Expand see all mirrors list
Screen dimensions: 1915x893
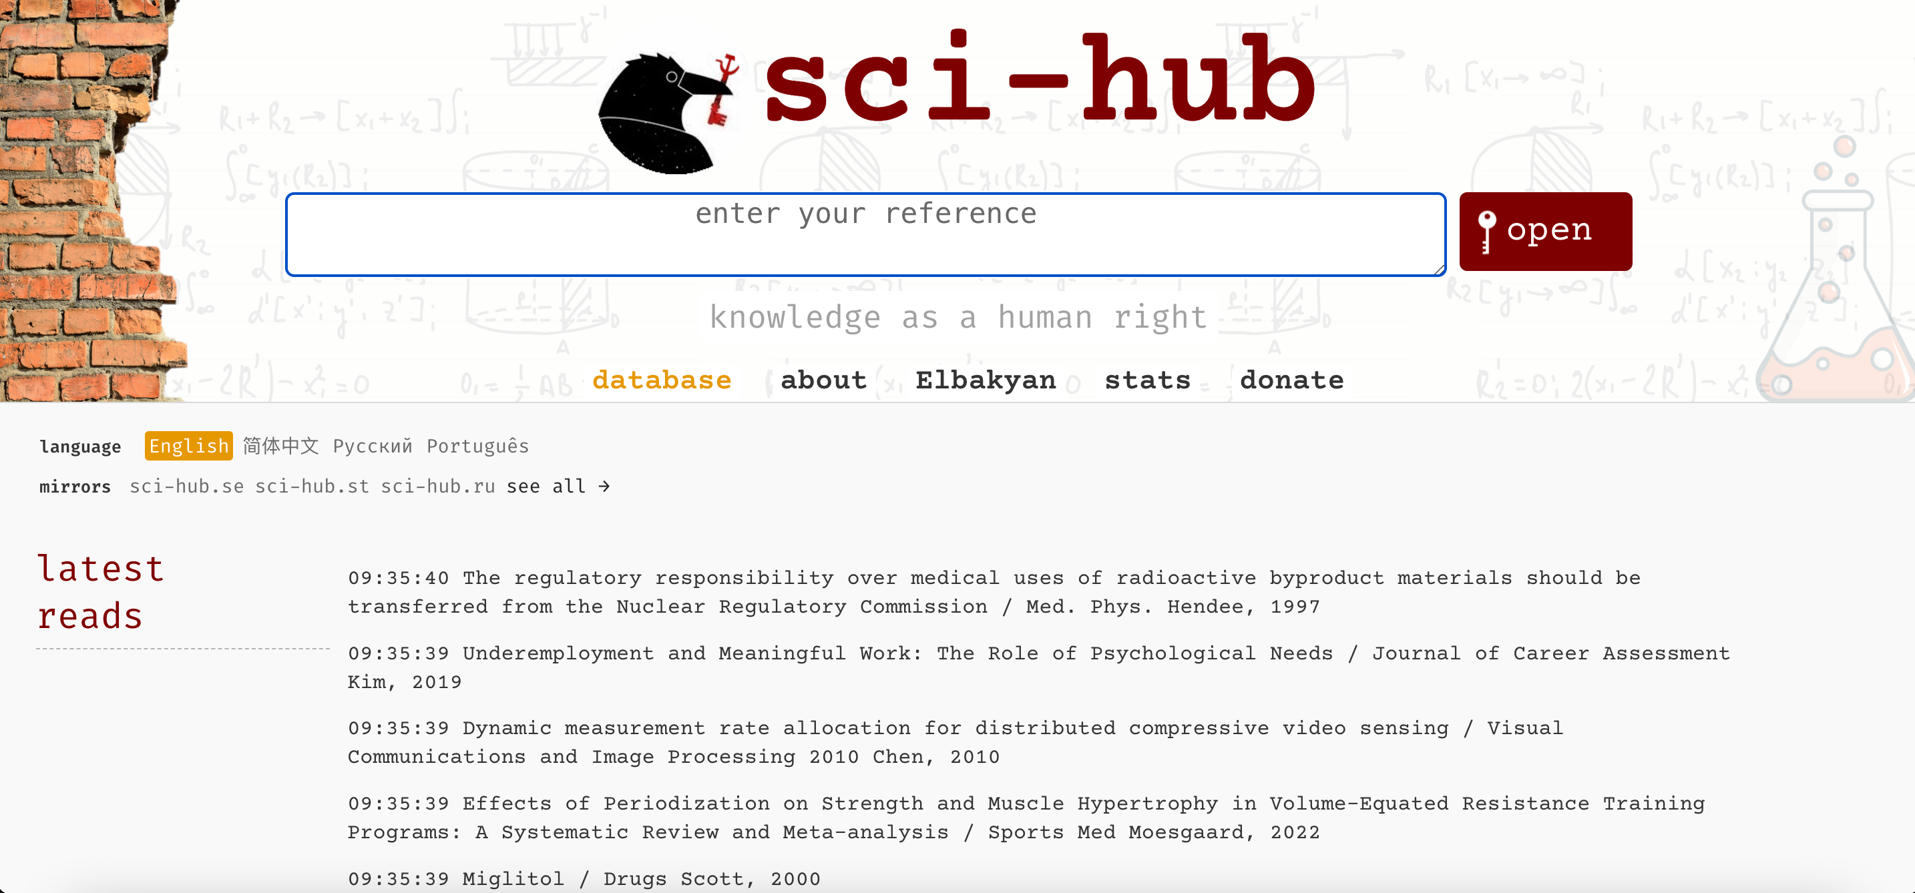pos(562,485)
